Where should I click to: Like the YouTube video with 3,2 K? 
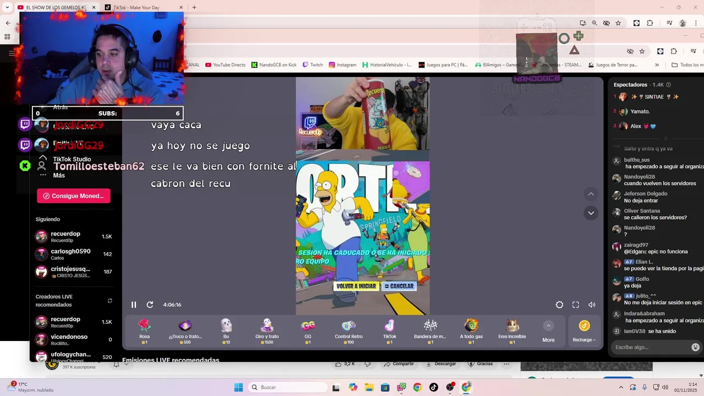(x=345, y=364)
